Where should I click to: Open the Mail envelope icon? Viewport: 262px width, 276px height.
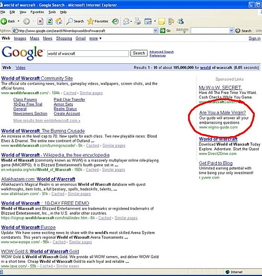pos(126,21)
